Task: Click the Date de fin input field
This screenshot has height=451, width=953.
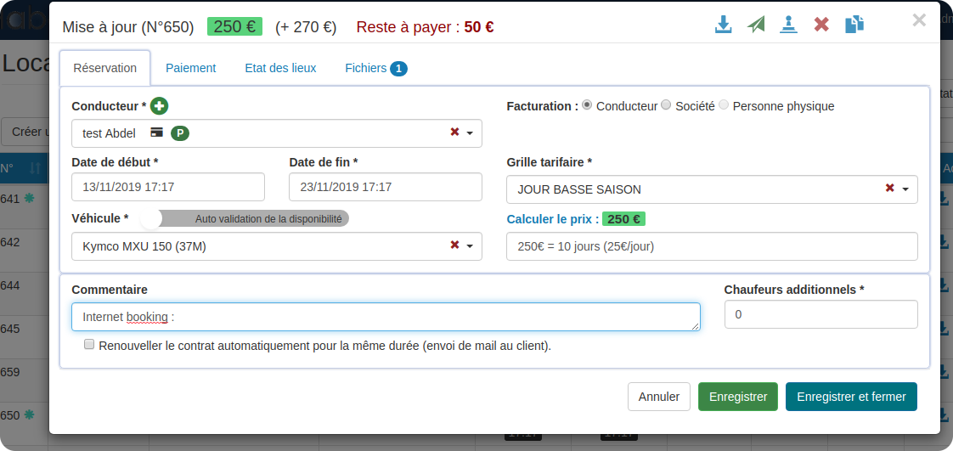Action: [x=385, y=187]
